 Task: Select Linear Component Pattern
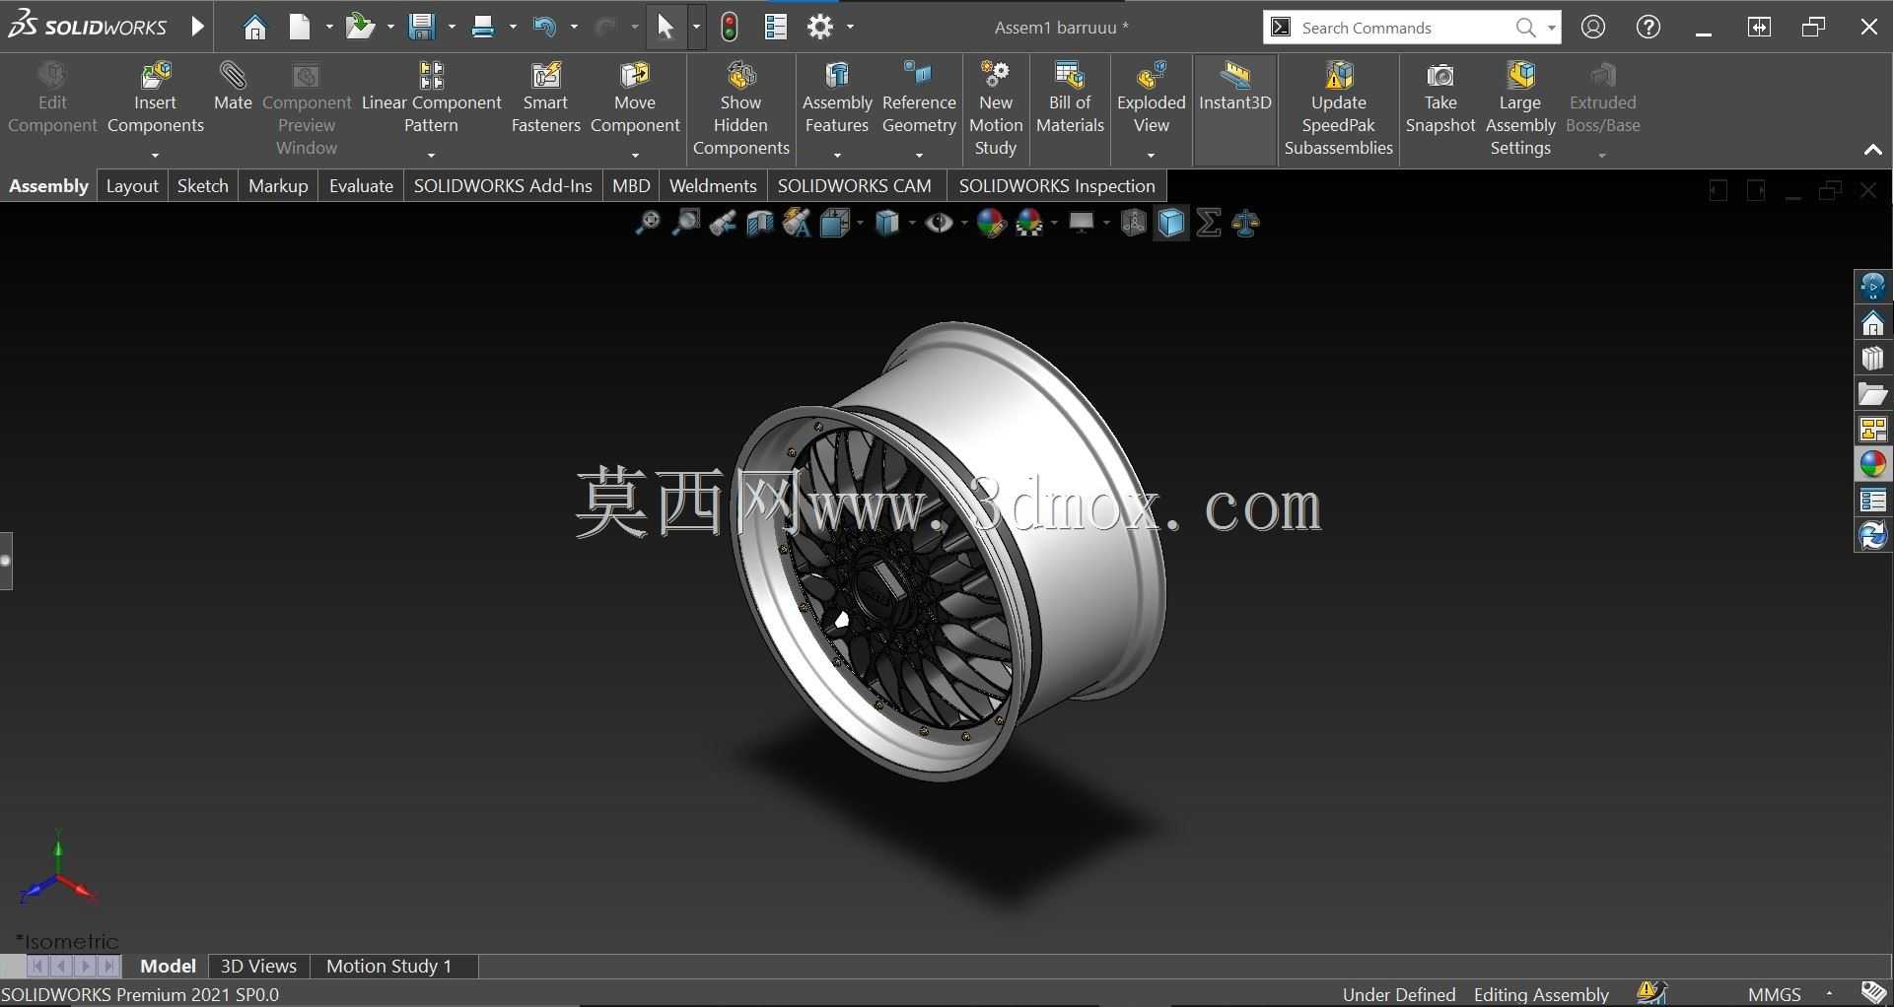click(x=431, y=99)
